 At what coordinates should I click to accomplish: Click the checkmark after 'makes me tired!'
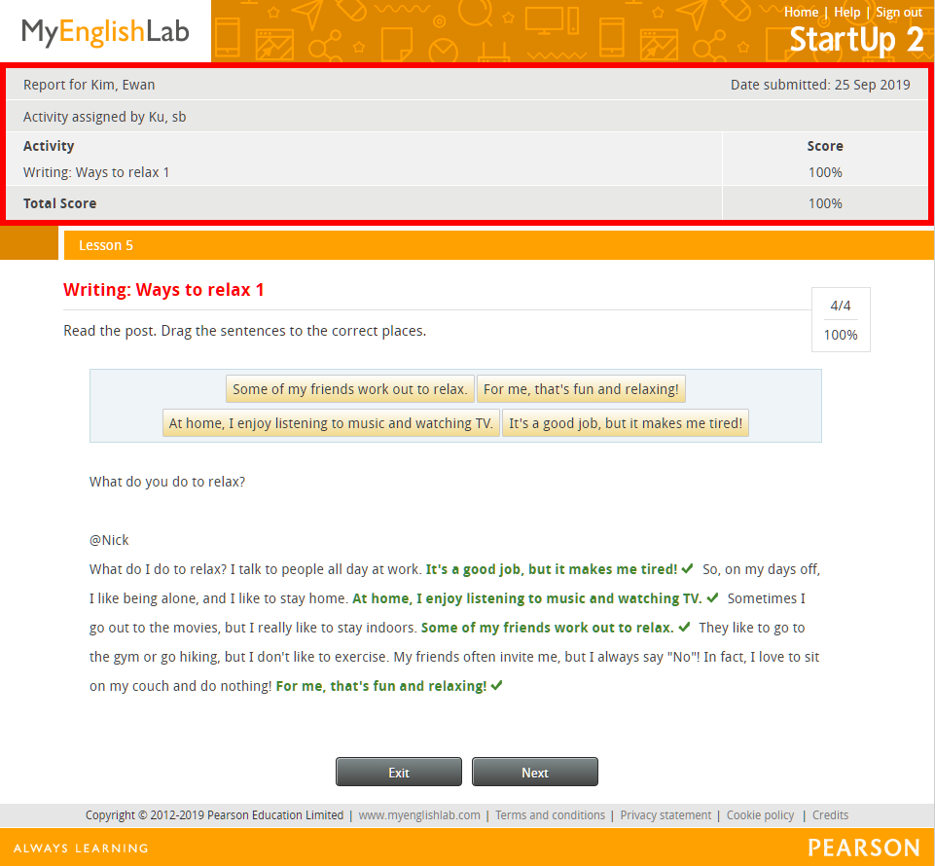[687, 568]
